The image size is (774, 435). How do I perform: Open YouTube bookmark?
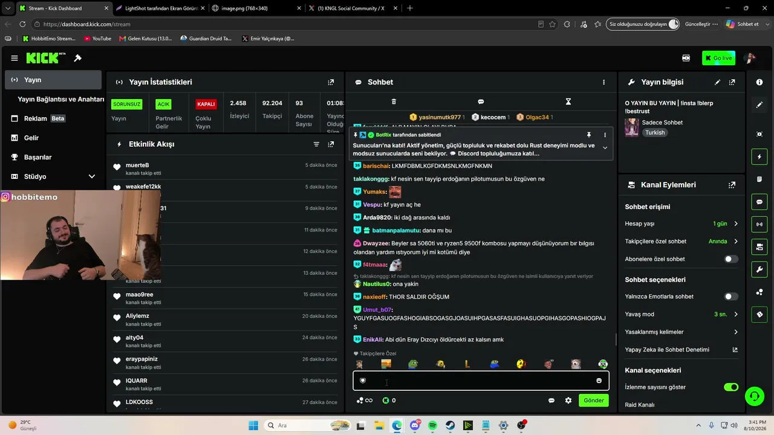click(97, 39)
